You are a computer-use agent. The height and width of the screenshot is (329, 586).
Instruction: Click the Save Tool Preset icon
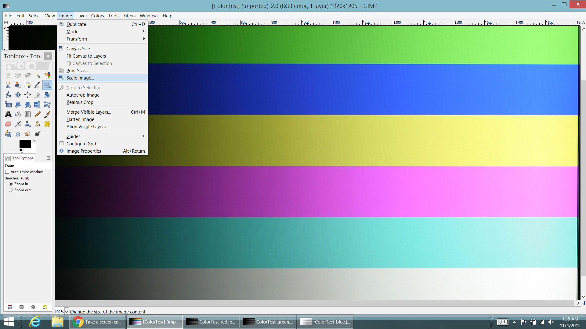(10, 307)
